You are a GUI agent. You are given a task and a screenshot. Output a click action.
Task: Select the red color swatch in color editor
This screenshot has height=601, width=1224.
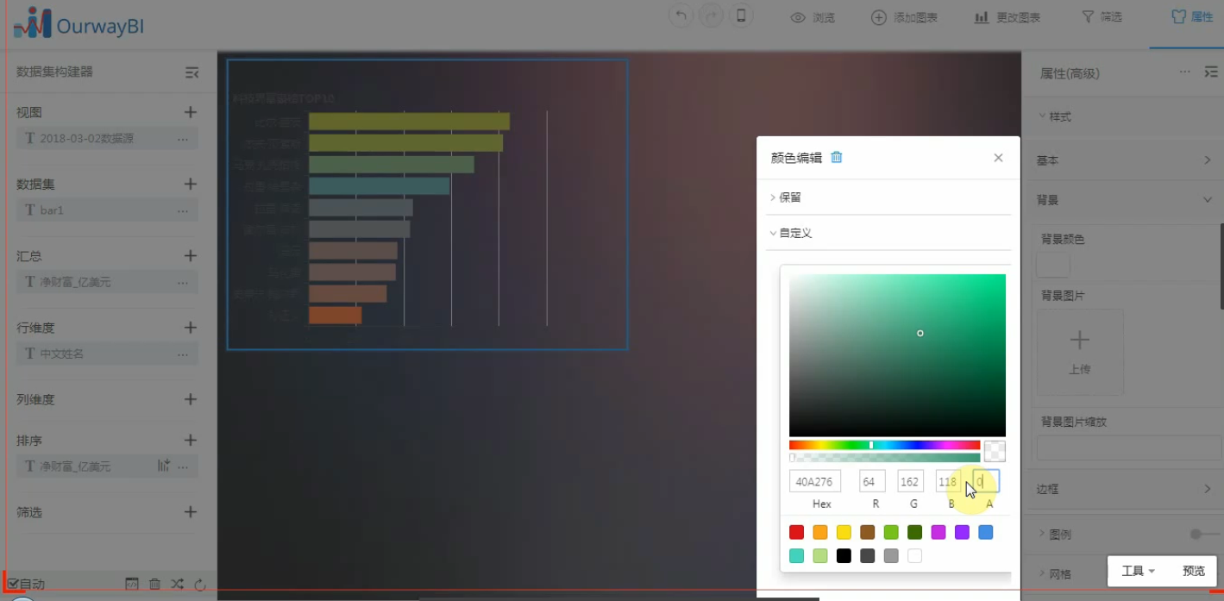point(795,532)
